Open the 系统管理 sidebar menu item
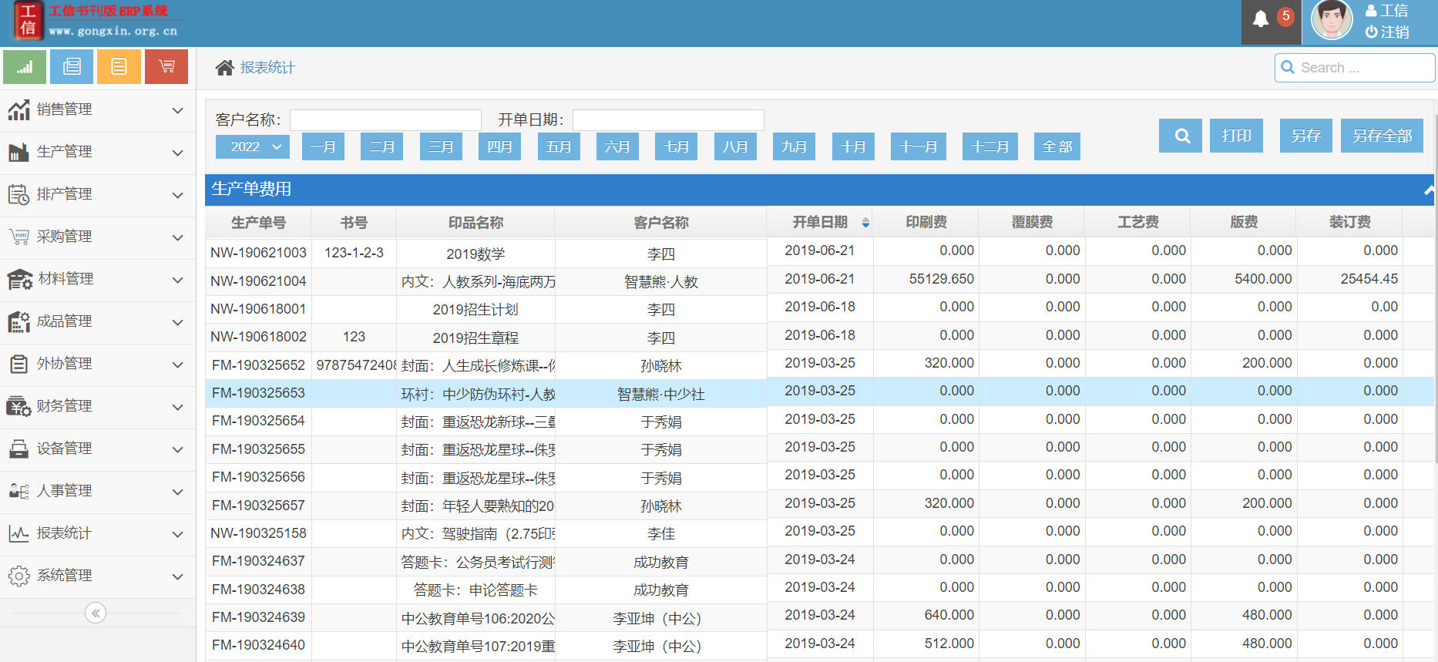 96,576
